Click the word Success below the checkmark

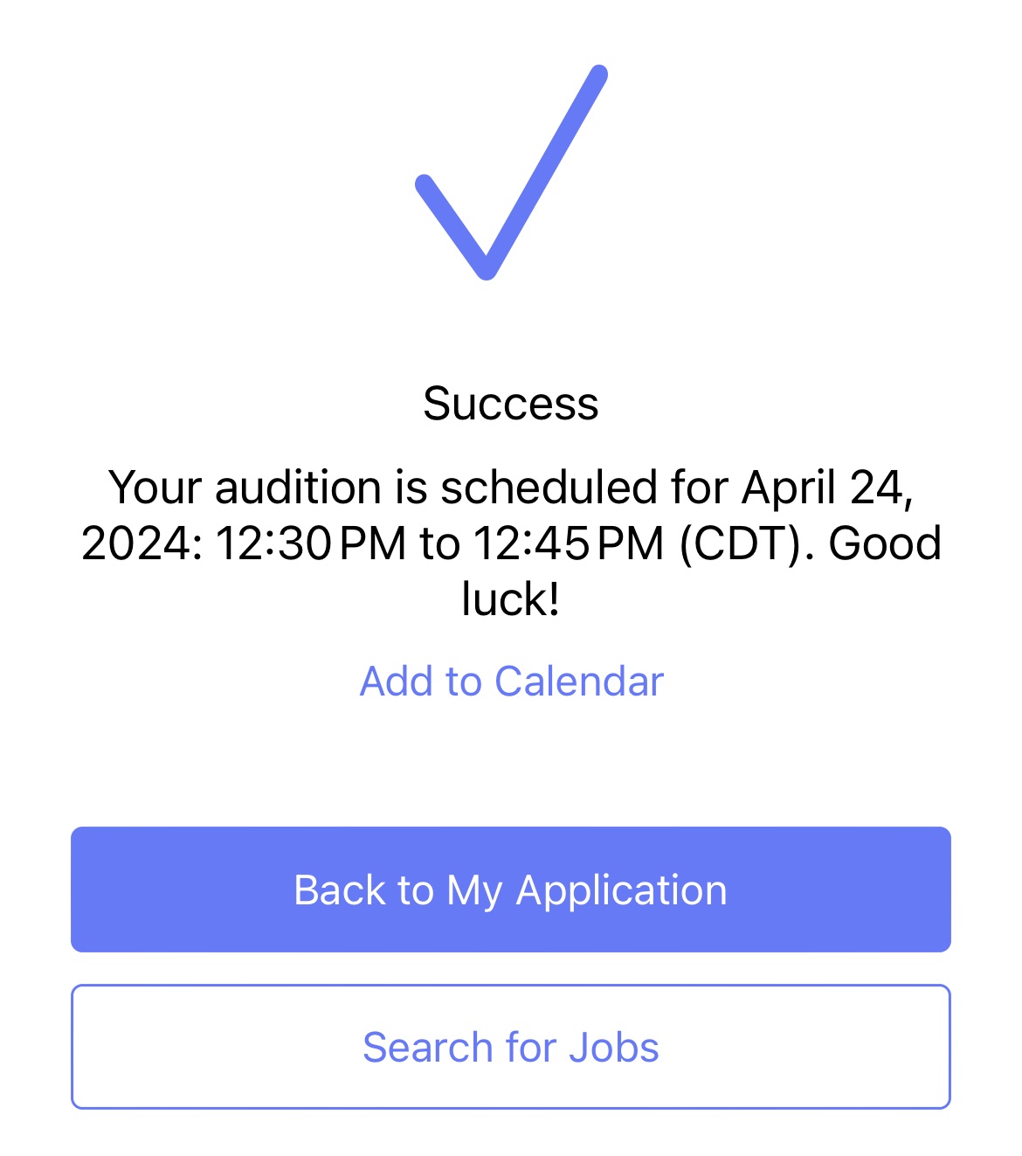(x=511, y=404)
